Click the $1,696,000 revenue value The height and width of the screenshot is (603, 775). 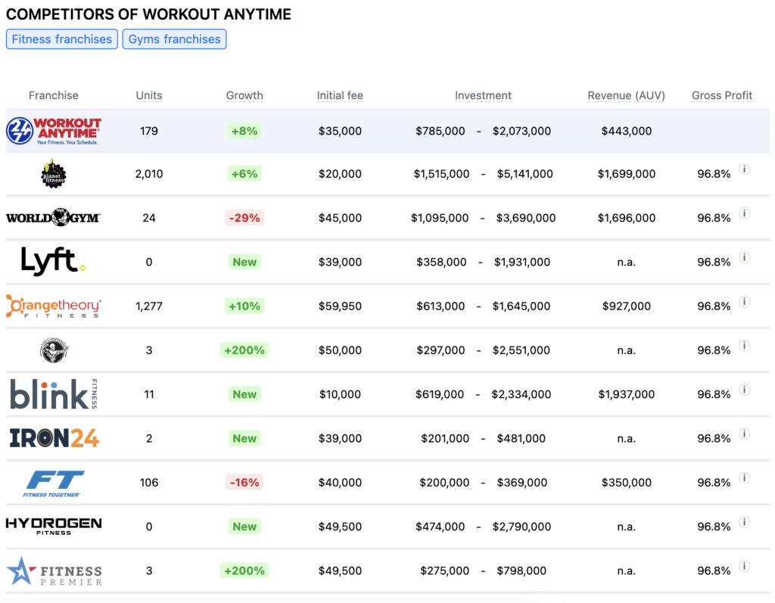[626, 218]
